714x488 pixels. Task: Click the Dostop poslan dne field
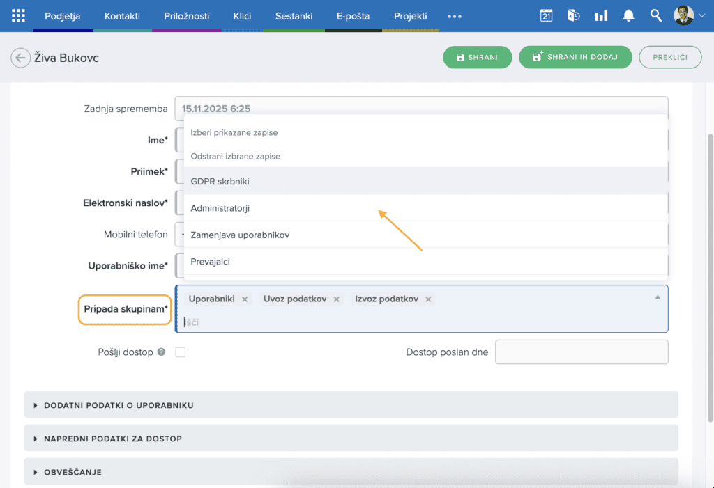coord(581,352)
